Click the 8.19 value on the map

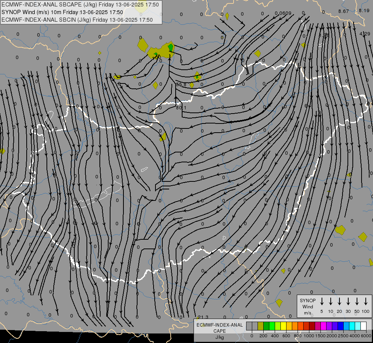364,10
